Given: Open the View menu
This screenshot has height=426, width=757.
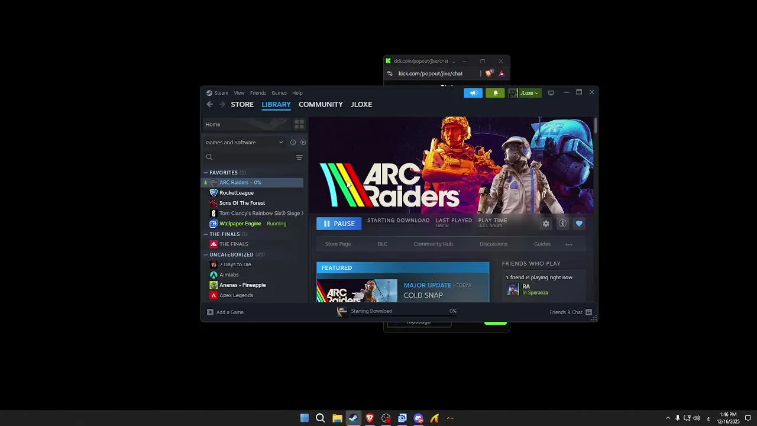Looking at the screenshot, I should (239, 93).
